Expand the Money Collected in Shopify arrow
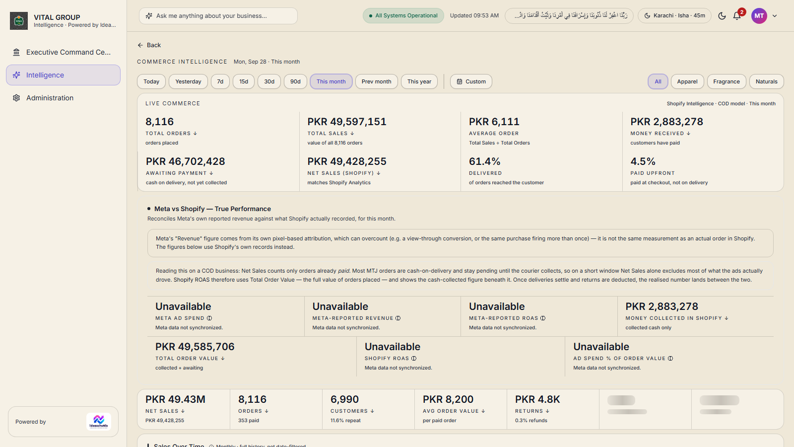This screenshot has height=447, width=794. tap(727, 318)
